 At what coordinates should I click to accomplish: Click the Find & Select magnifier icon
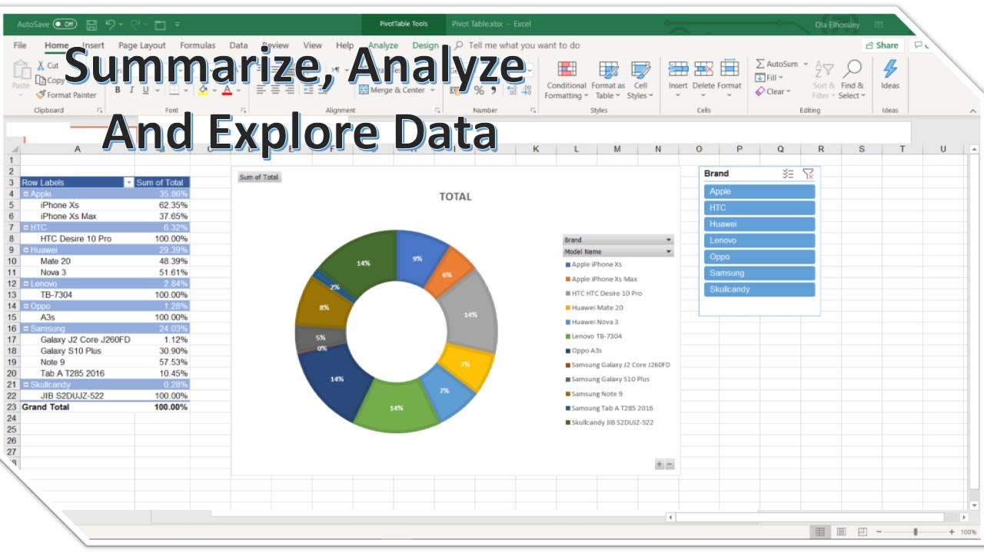tap(852, 70)
